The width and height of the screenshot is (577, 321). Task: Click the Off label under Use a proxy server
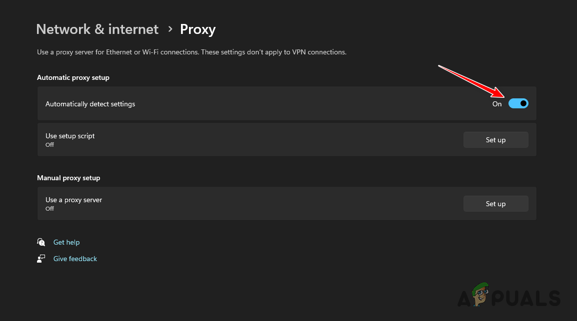pos(49,209)
